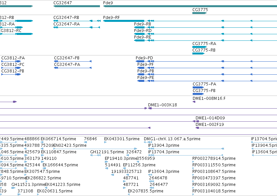Select the Pde9-PB protein label
This screenshot has height=196, width=277.
click(146, 71)
